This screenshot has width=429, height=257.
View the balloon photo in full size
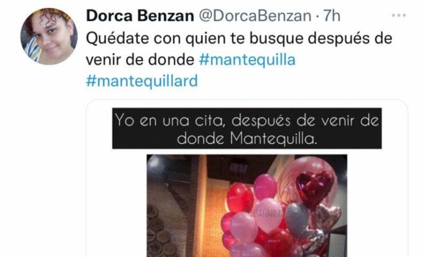coord(247,206)
